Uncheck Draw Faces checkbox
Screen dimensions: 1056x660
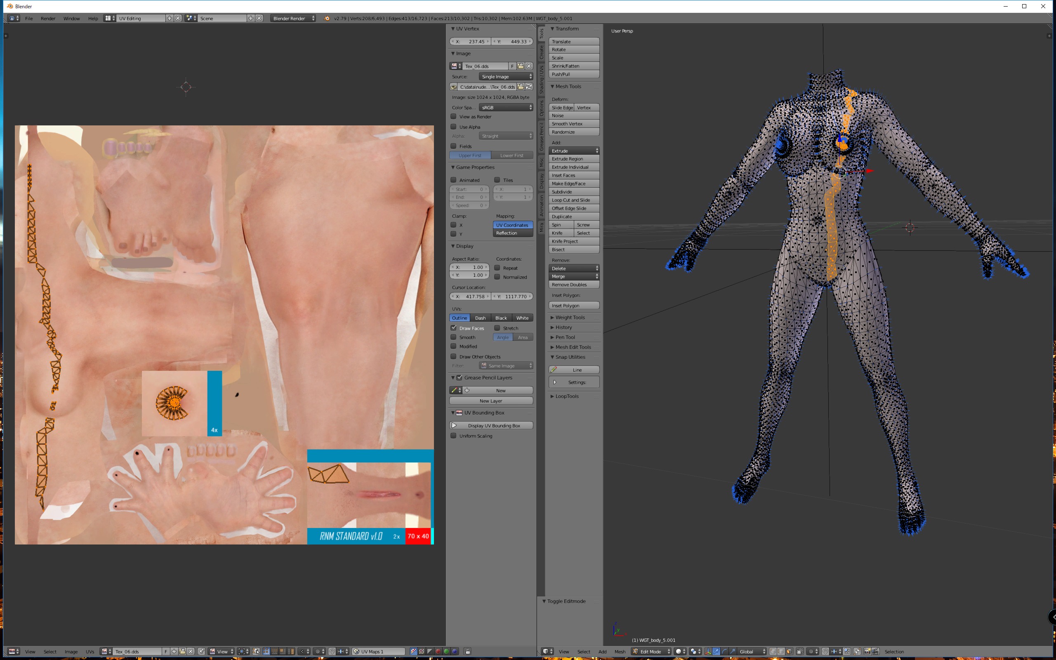click(x=454, y=328)
